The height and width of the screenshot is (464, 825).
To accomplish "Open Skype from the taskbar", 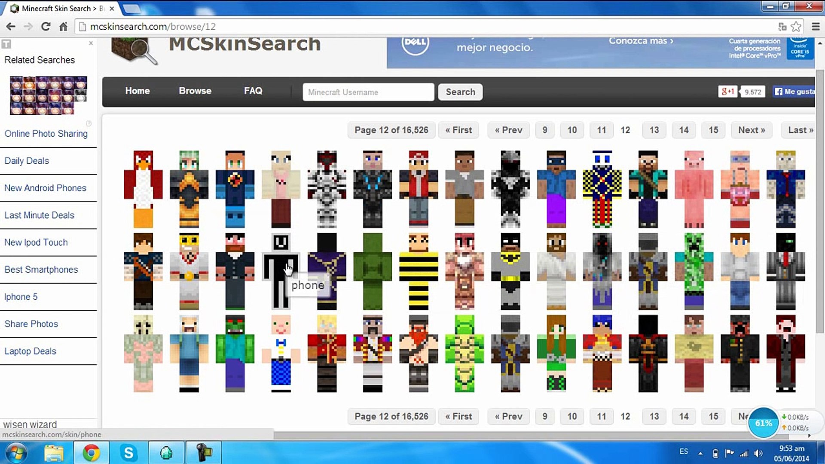I will (128, 452).
